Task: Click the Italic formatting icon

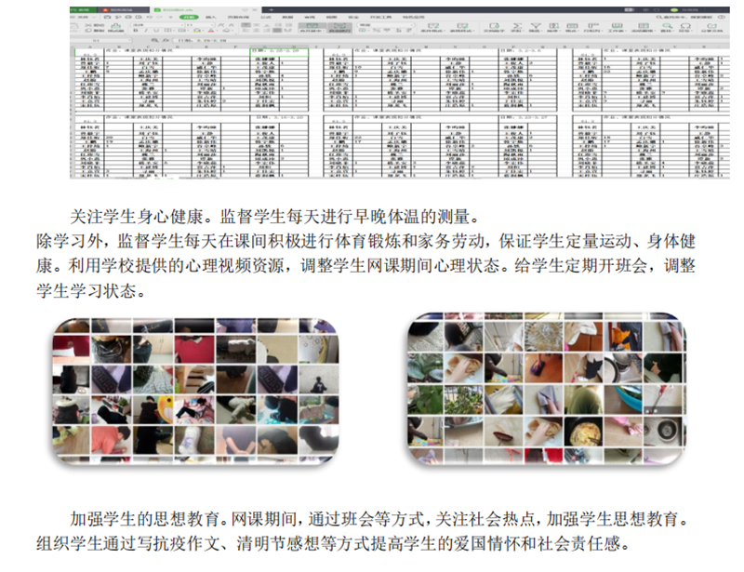Action: [146, 31]
